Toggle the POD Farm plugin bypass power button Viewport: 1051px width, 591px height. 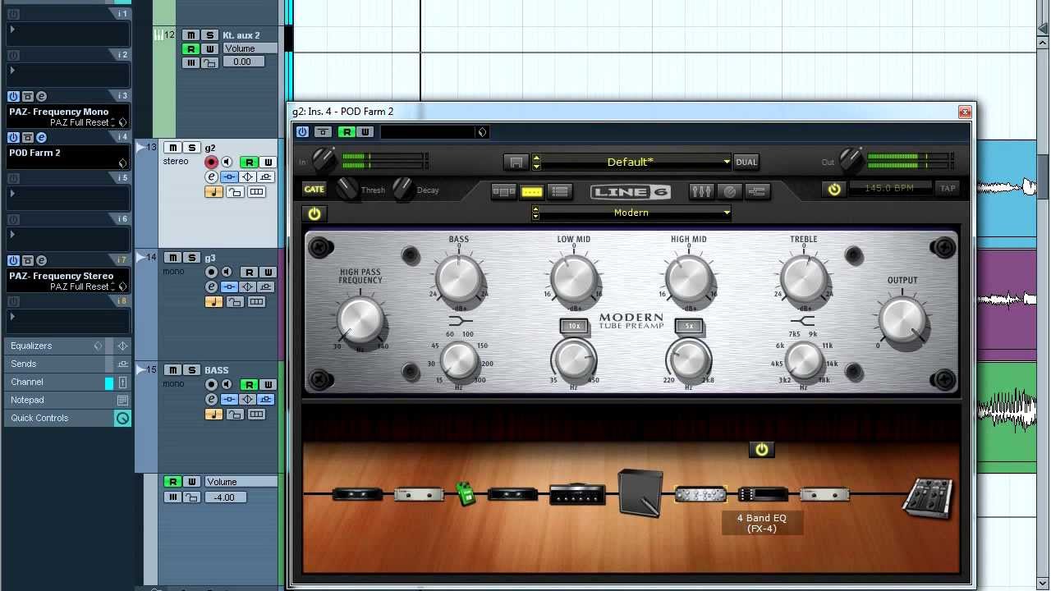tap(303, 132)
